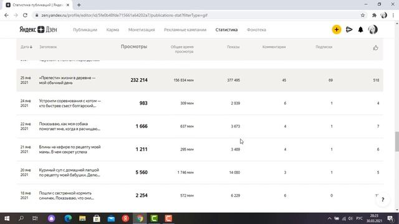Open the user profile avatar
Image resolution: width=399 pixels, height=224 pixels.
[373, 30]
